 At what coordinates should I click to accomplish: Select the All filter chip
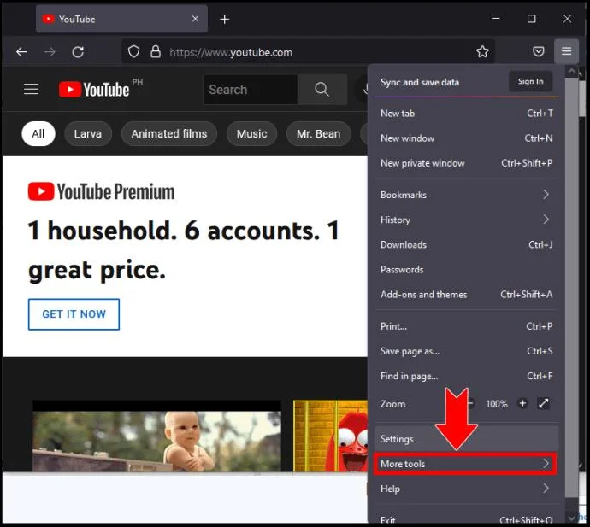coord(38,134)
